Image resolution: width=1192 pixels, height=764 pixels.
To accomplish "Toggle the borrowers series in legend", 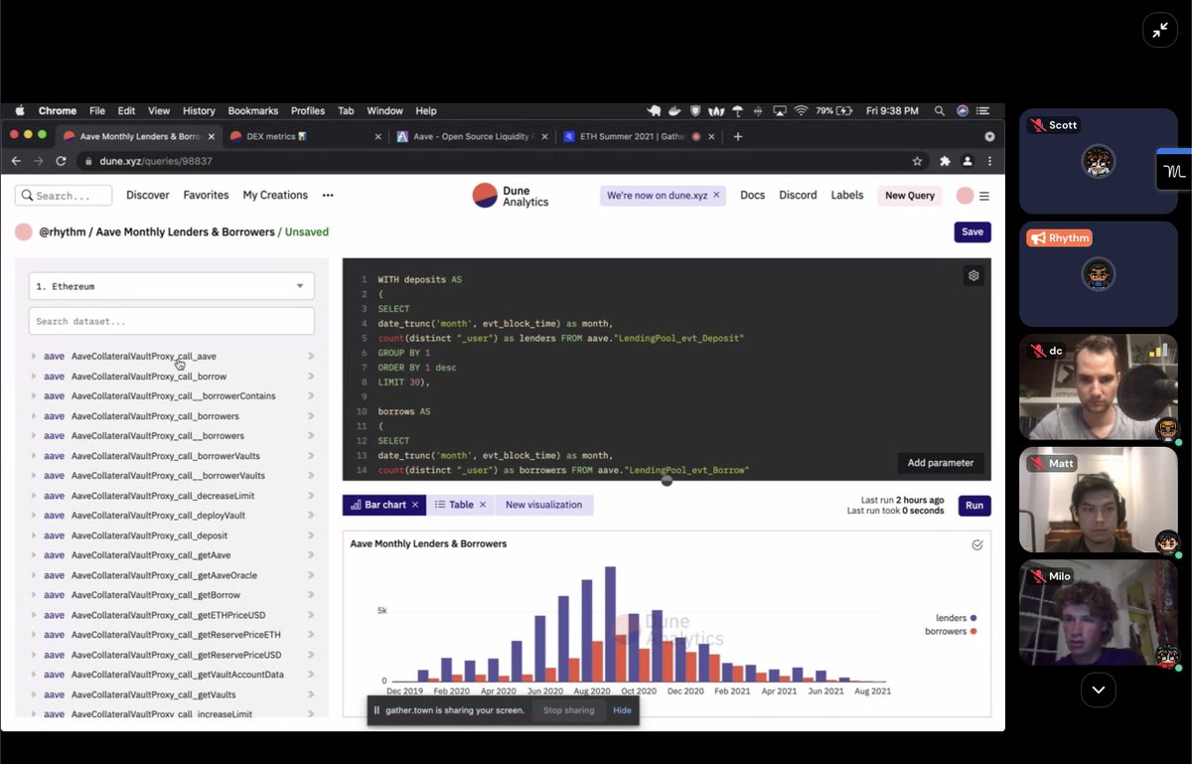I will [951, 632].
